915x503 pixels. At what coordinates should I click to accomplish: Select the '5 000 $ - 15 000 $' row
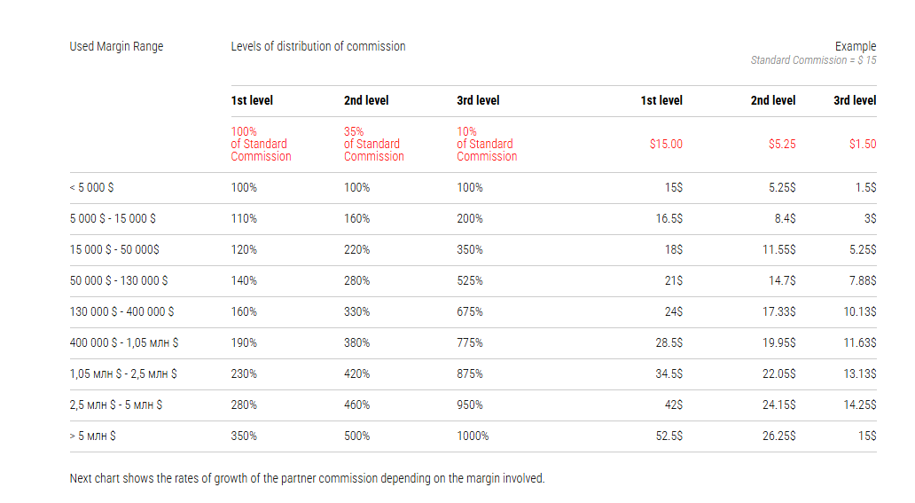(113, 219)
